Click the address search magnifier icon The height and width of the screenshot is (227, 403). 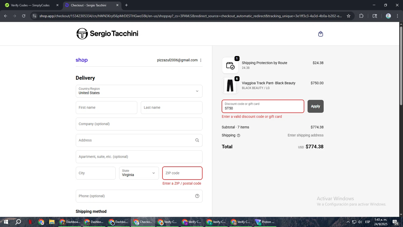197,140
